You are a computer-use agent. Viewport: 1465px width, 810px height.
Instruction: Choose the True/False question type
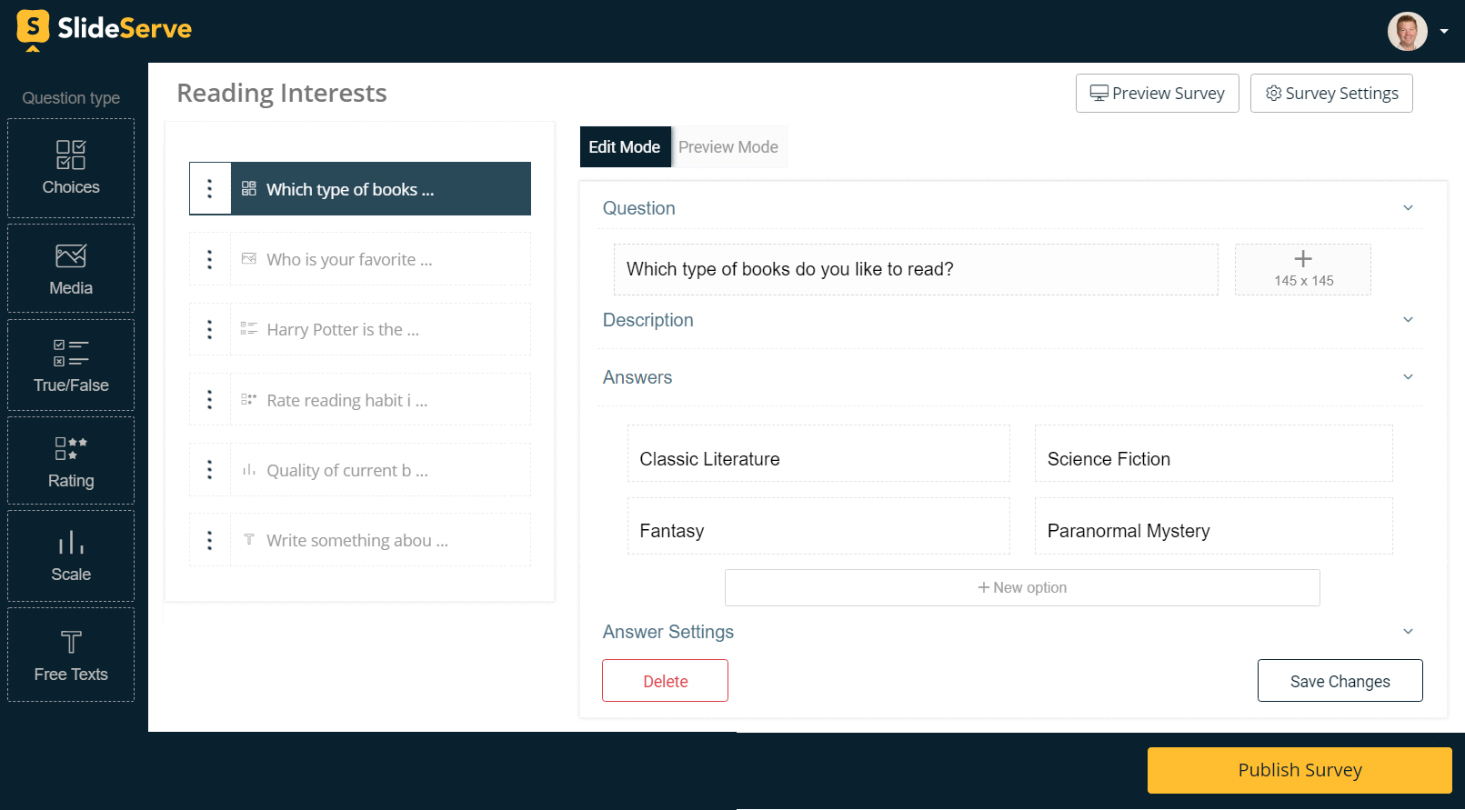point(71,365)
